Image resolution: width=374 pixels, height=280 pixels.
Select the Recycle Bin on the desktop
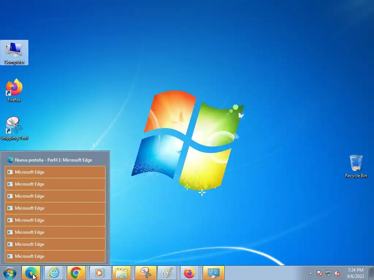tap(356, 166)
